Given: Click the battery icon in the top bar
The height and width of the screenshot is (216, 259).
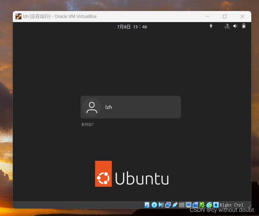Looking at the screenshot, I should tap(244, 26).
